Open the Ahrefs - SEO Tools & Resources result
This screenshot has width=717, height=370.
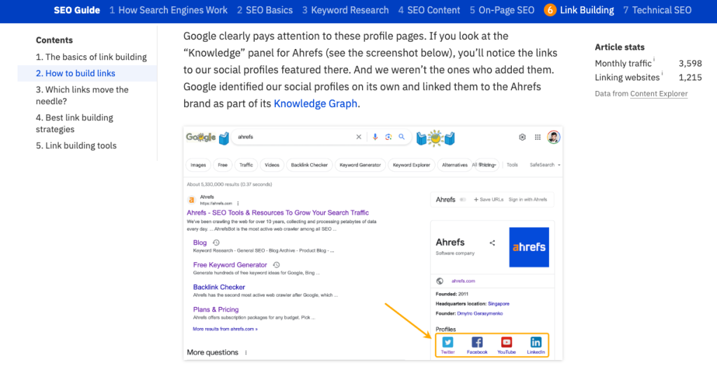(x=277, y=213)
